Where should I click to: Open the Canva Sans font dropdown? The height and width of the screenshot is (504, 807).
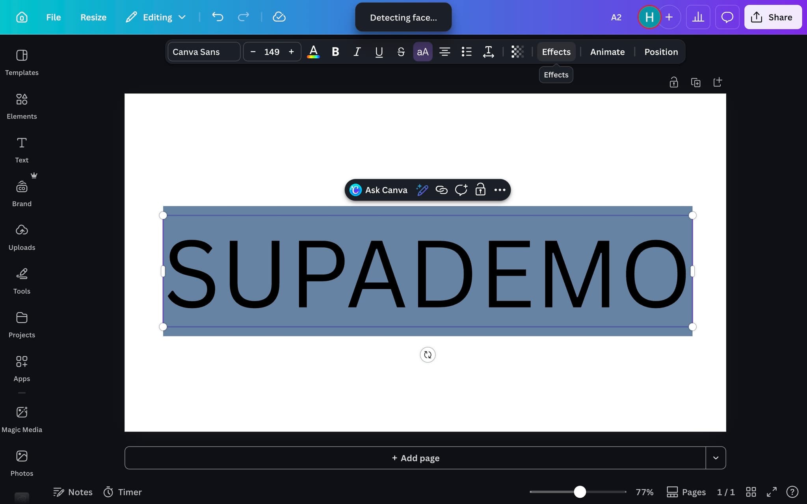203,52
